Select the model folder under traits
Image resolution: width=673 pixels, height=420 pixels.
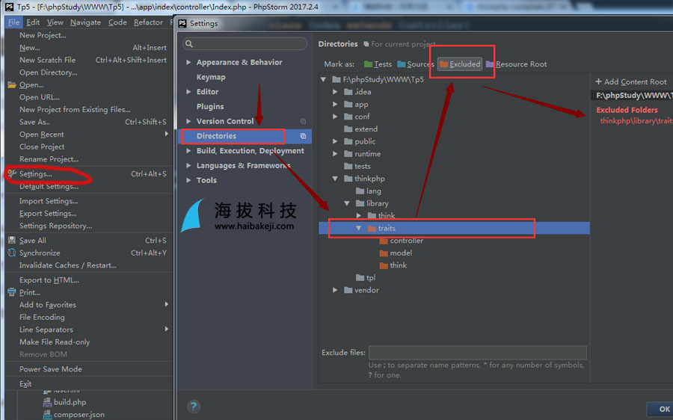click(396, 253)
